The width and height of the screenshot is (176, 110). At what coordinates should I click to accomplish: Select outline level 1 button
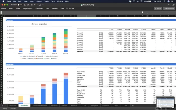pyautogui.click(x=1, y=12)
